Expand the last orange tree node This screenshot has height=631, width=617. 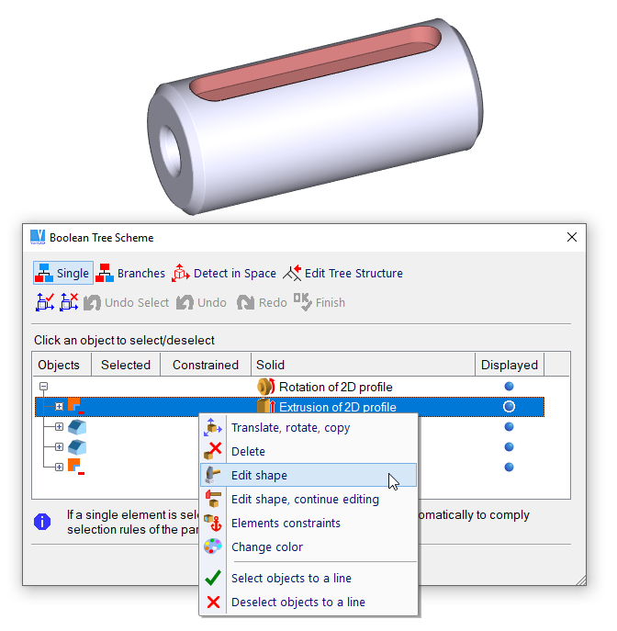59,468
